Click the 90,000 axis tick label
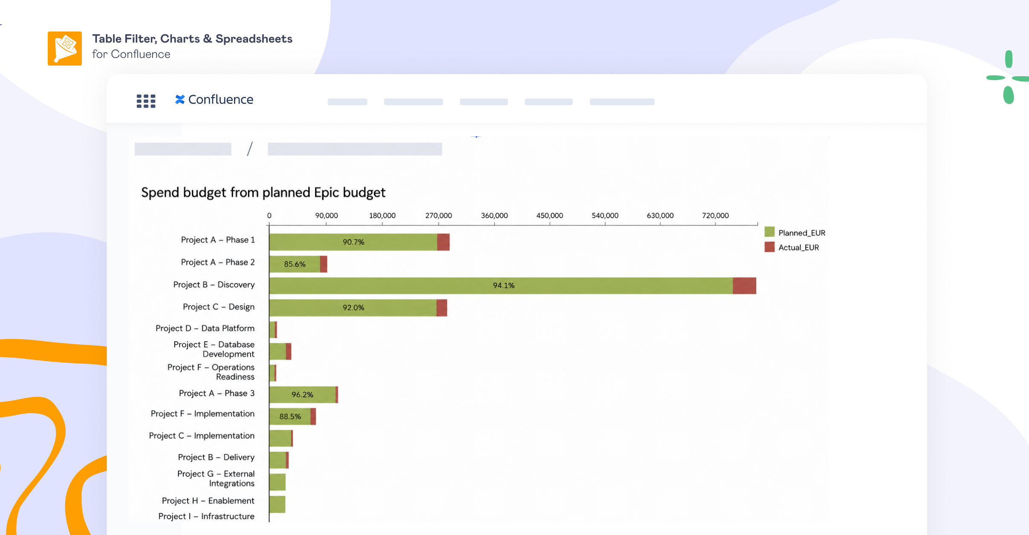This screenshot has height=535, width=1029. click(327, 216)
